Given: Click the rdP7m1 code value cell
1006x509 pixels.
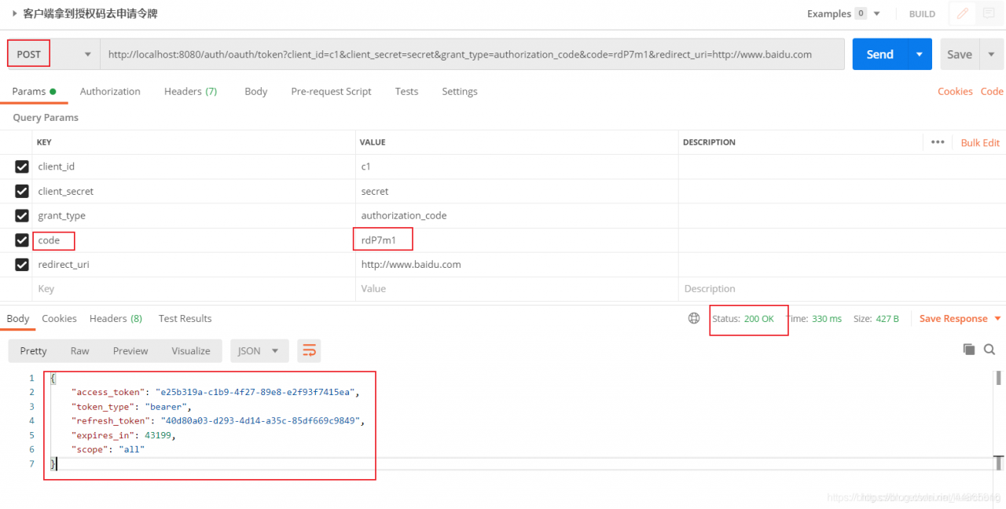Looking at the screenshot, I should 516,240.
